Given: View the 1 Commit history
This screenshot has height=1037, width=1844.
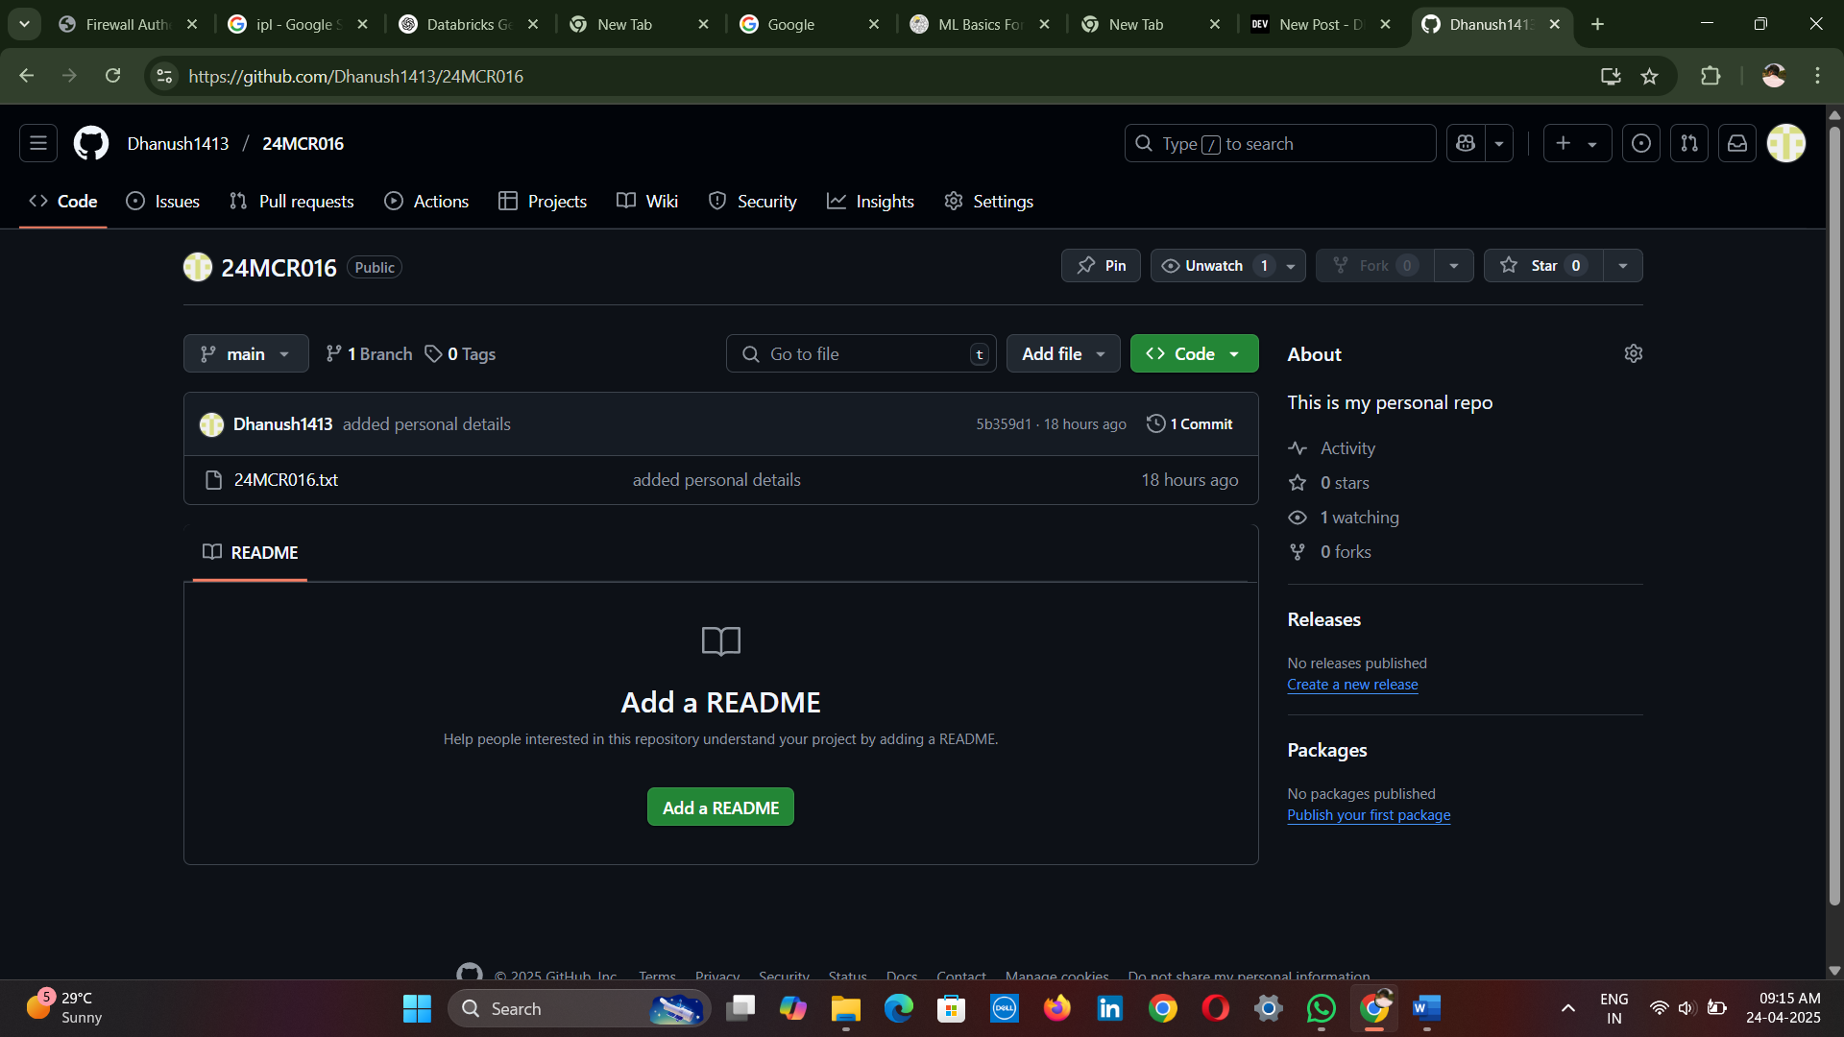Looking at the screenshot, I should 1189,424.
